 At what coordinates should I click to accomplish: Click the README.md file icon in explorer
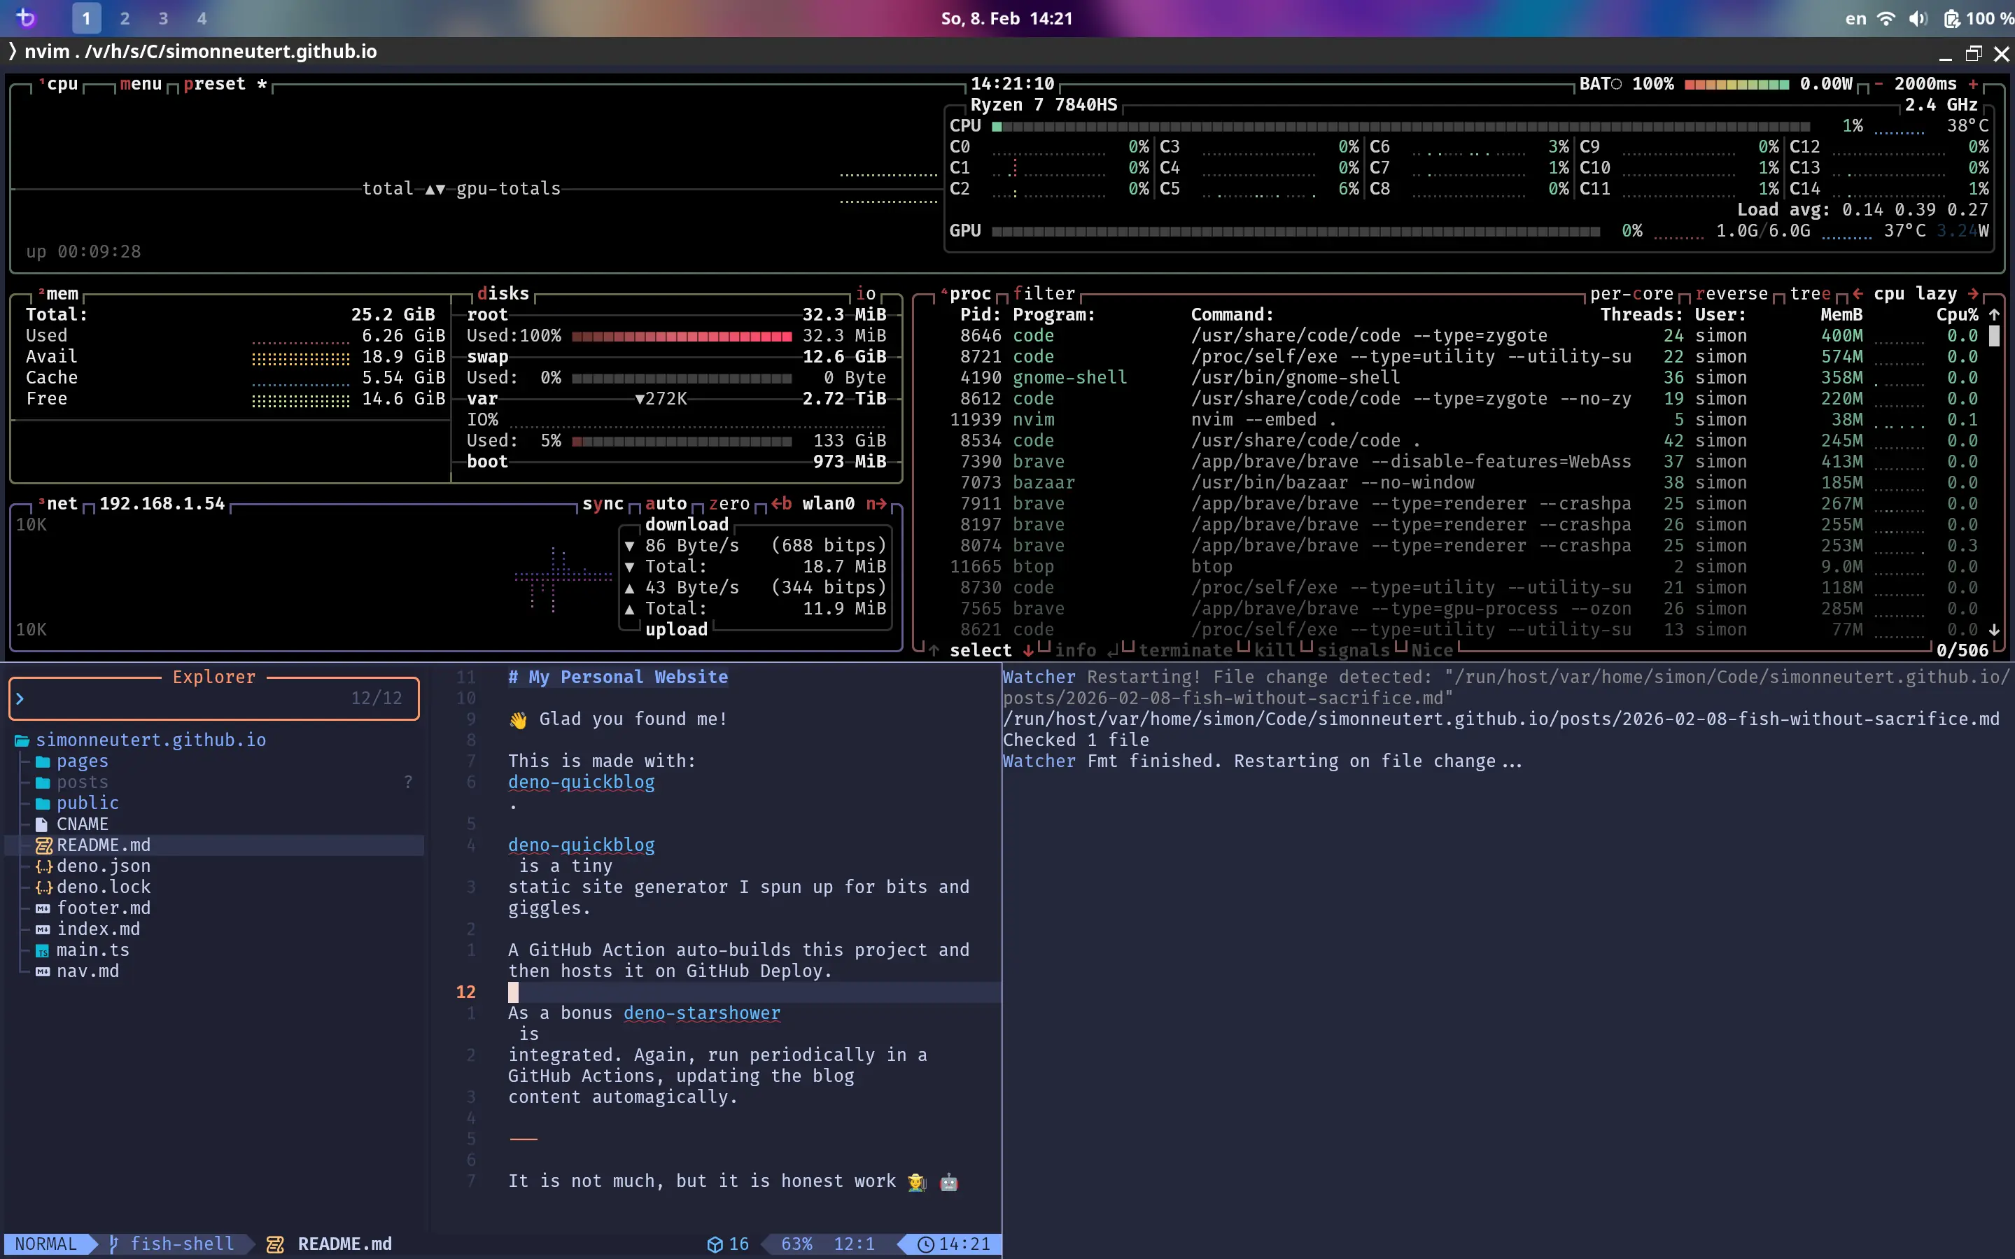pos(43,845)
